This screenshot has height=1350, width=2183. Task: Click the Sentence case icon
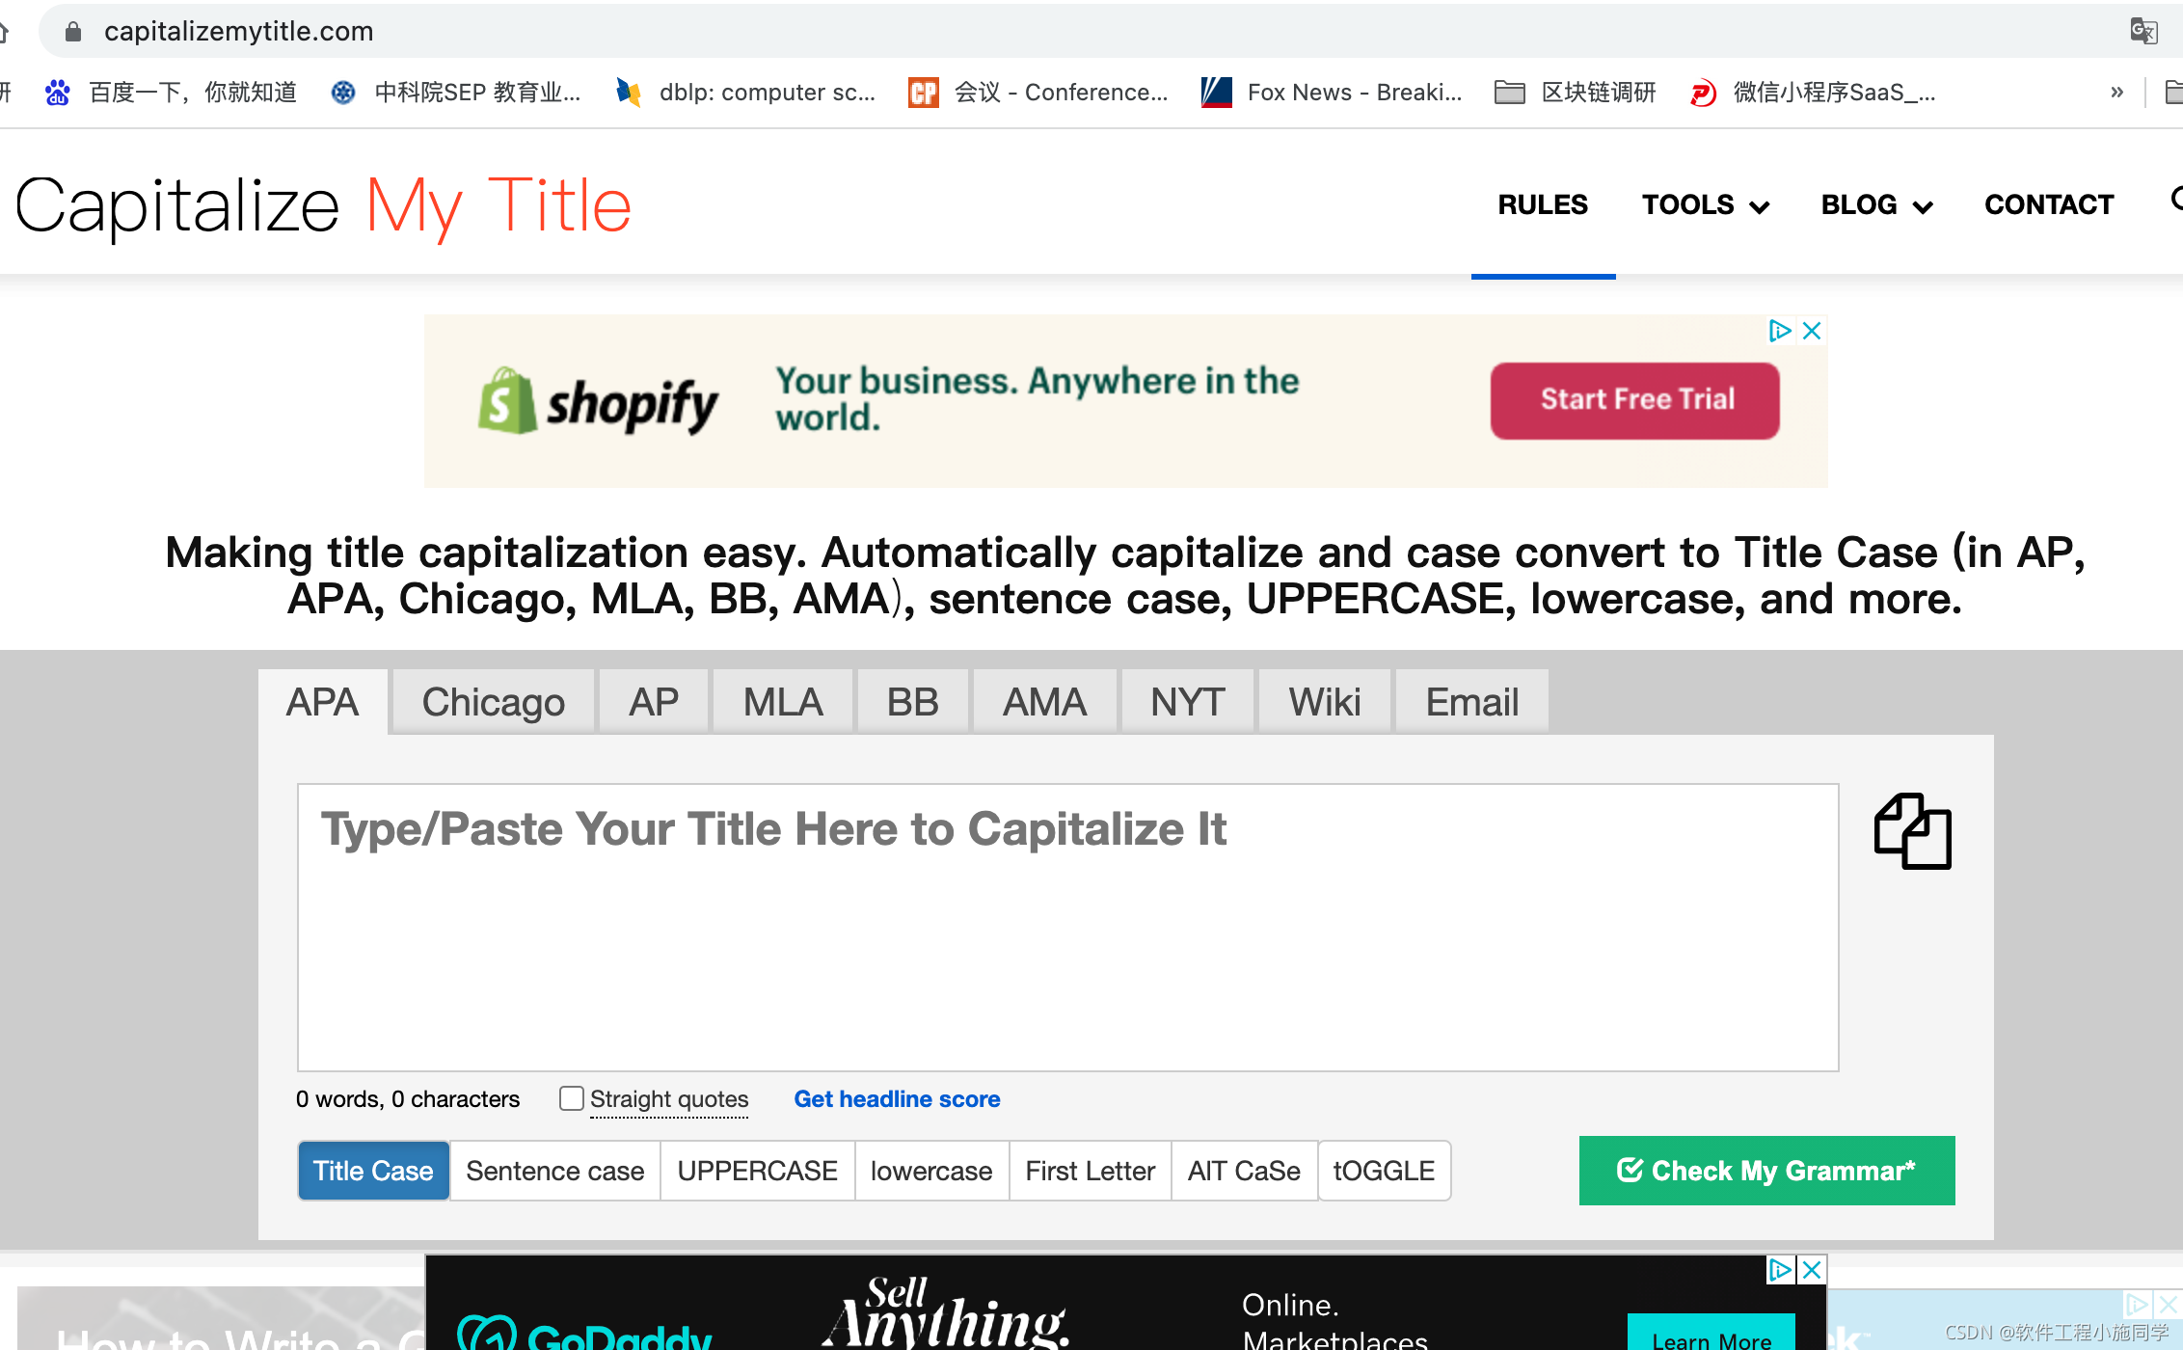(556, 1171)
